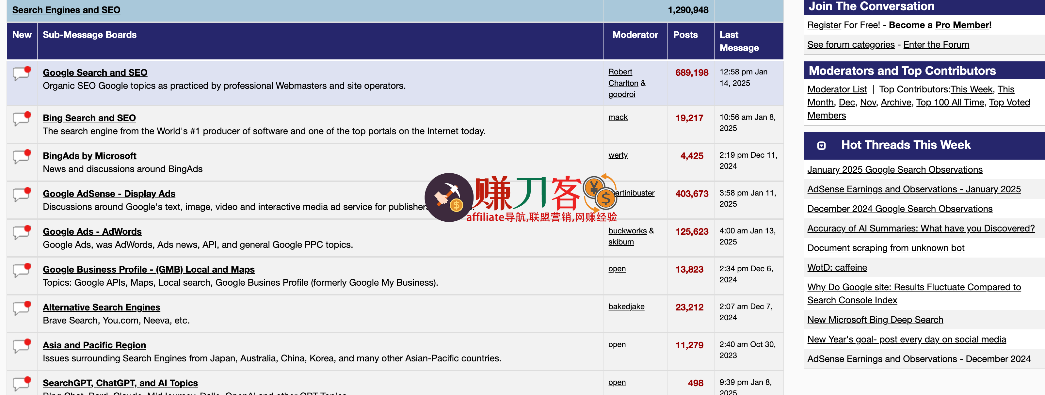Click new-posts icon beside BingAds by Microsoft

point(22,156)
